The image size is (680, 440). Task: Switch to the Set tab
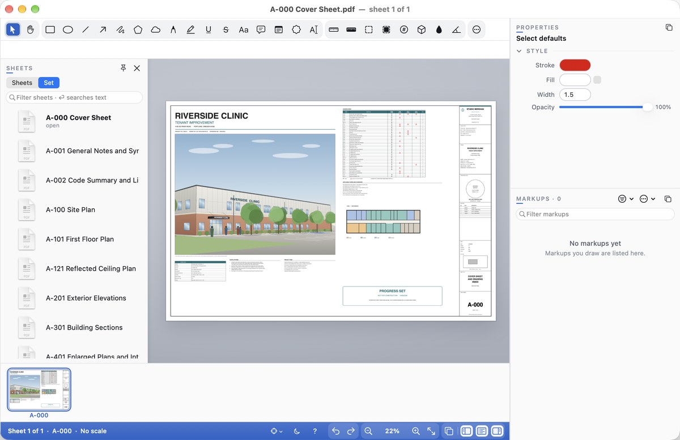coord(49,83)
